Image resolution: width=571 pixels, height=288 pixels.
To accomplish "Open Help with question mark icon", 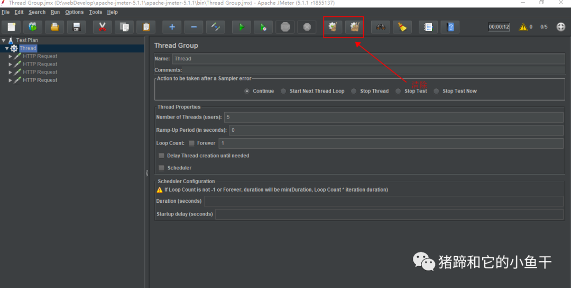I will pos(450,27).
